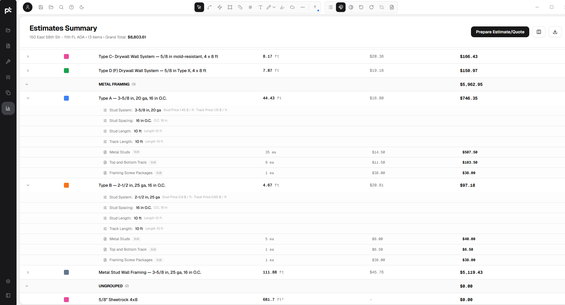Viewport: 565px width, 305px height.
Task: Select the $5,962.95 Metal Framing total
Action: click(x=471, y=84)
